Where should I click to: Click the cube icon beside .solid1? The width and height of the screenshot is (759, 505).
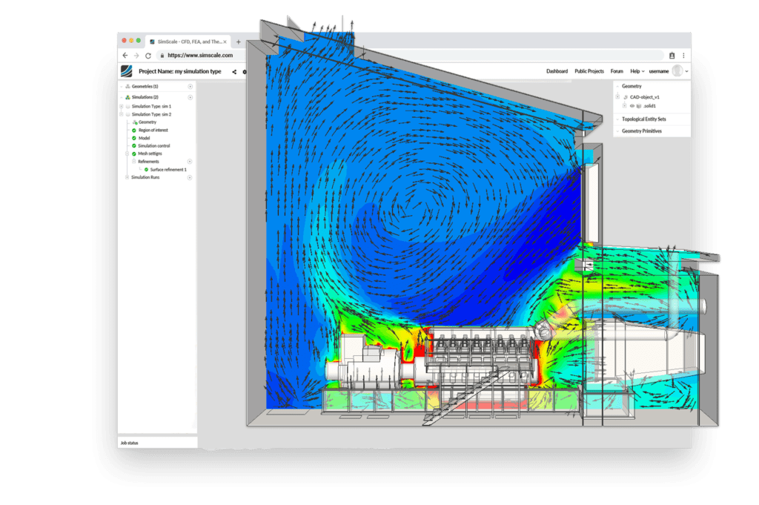(639, 106)
